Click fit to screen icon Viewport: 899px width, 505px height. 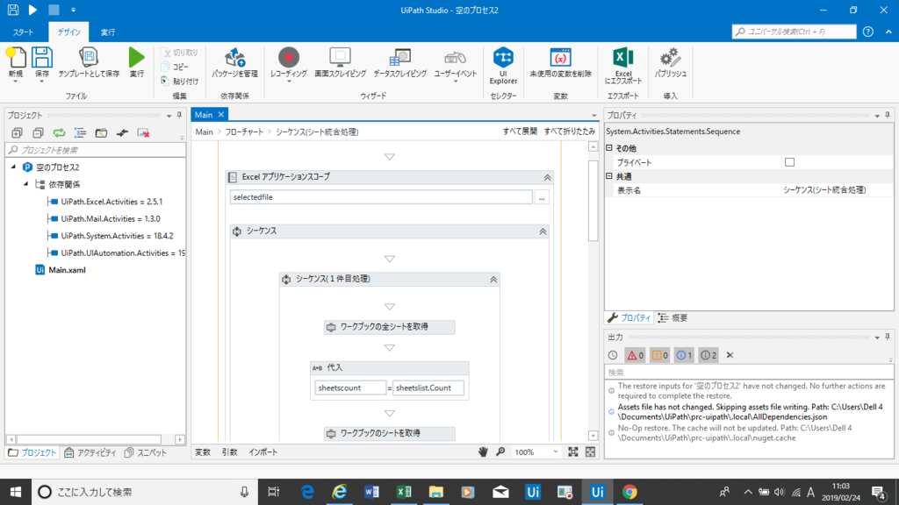(x=572, y=452)
